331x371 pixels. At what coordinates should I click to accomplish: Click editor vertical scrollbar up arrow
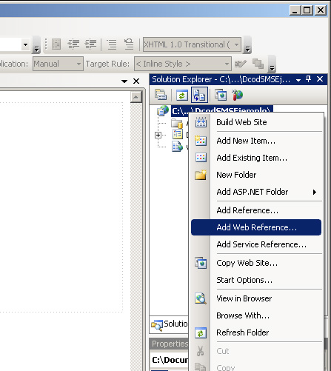(x=136, y=97)
